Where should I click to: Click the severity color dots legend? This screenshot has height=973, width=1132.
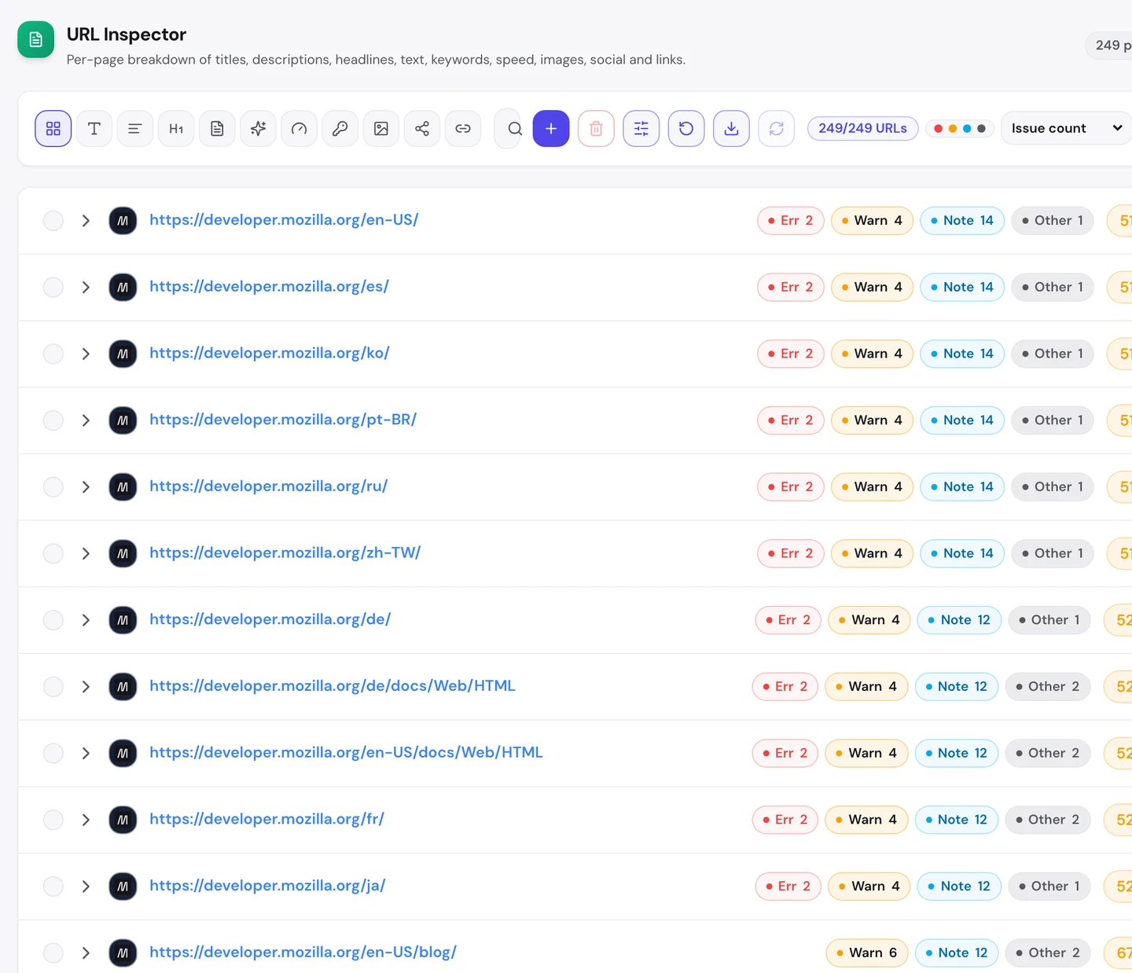[960, 128]
